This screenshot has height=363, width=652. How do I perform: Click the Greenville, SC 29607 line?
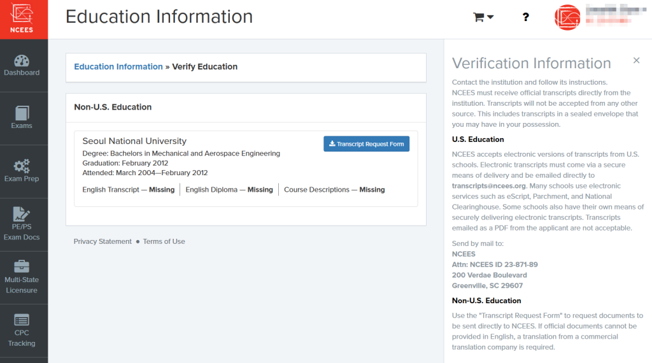(x=487, y=286)
